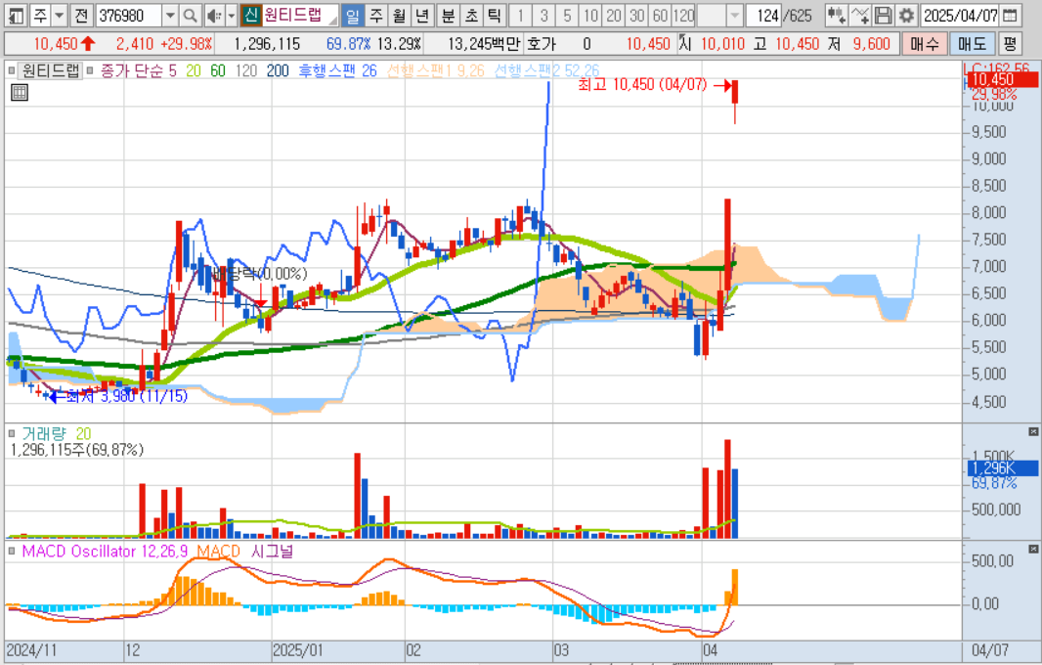
Task: Select the 틱 tick period tab
Action: 495,15
